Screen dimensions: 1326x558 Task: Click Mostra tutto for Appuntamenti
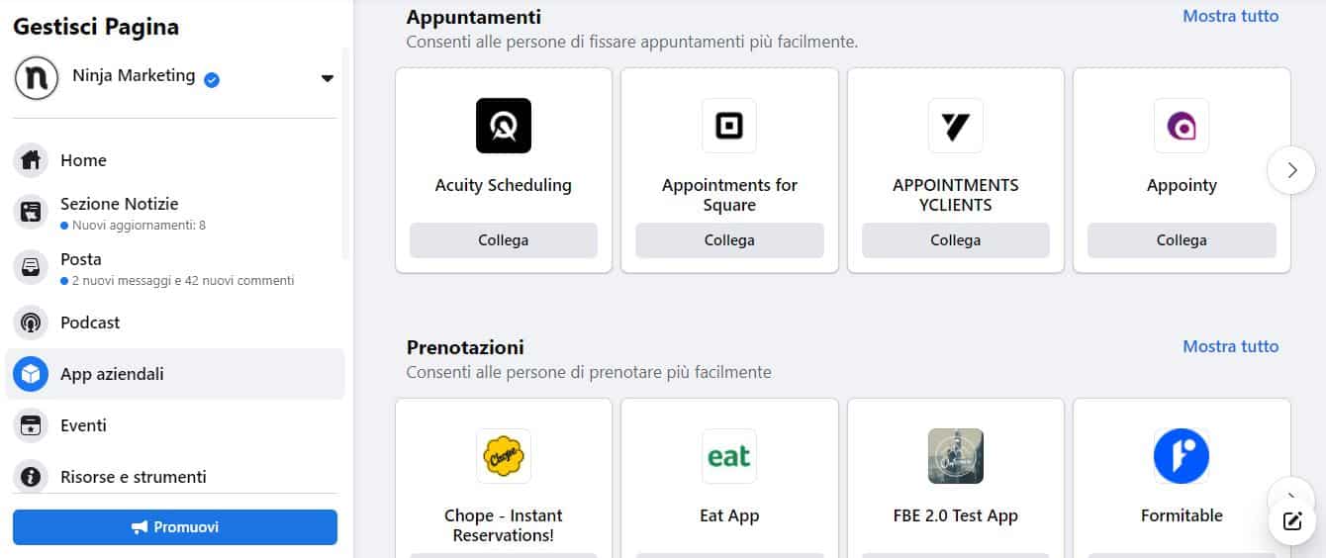[1230, 16]
